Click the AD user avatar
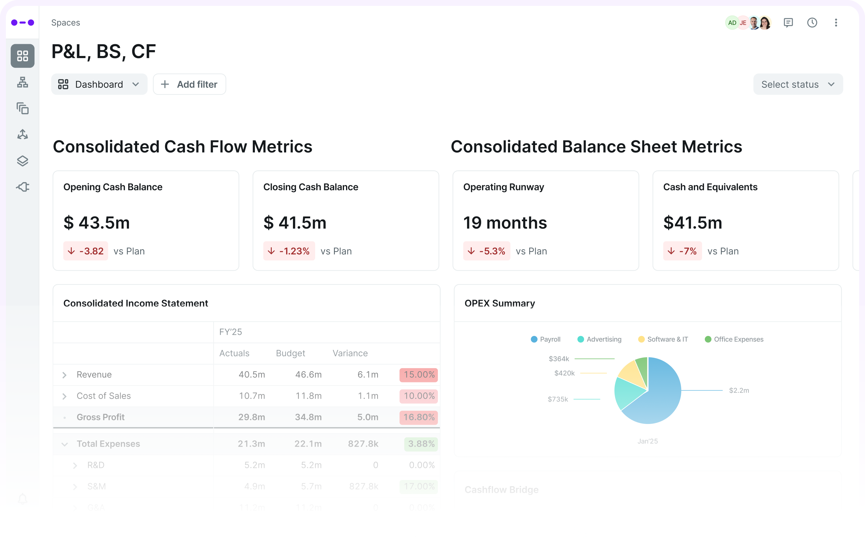 click(x=732, y=23)
